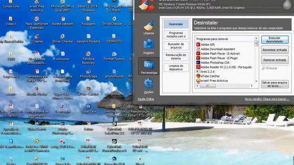
Task: Select the Fatura PDF on the desktop
Action: coord(88,126)
